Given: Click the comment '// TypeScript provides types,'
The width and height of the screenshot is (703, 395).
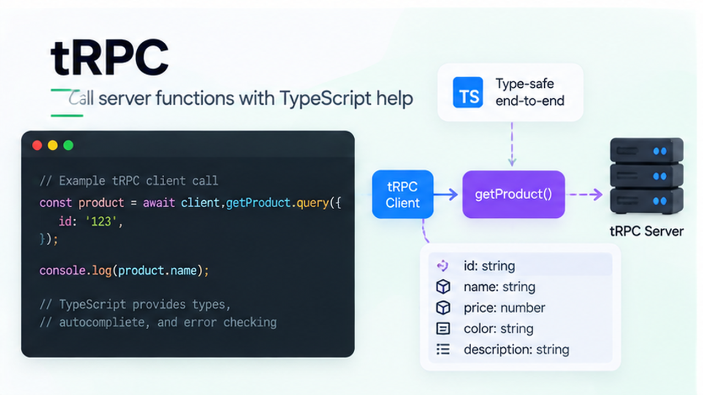Looking at the screenshot, I should coord(135,304).
